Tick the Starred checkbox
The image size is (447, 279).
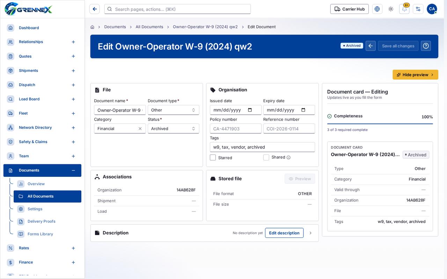click(213, 158)
